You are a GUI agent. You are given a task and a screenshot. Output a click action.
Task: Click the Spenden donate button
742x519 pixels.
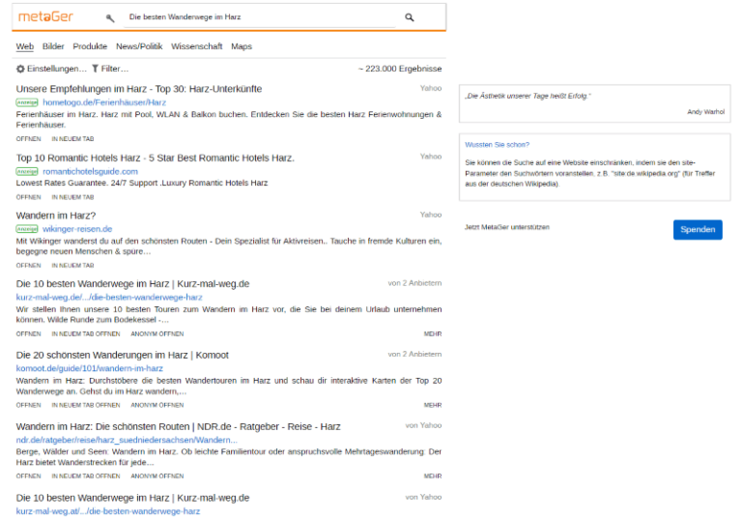pos(698,230)
